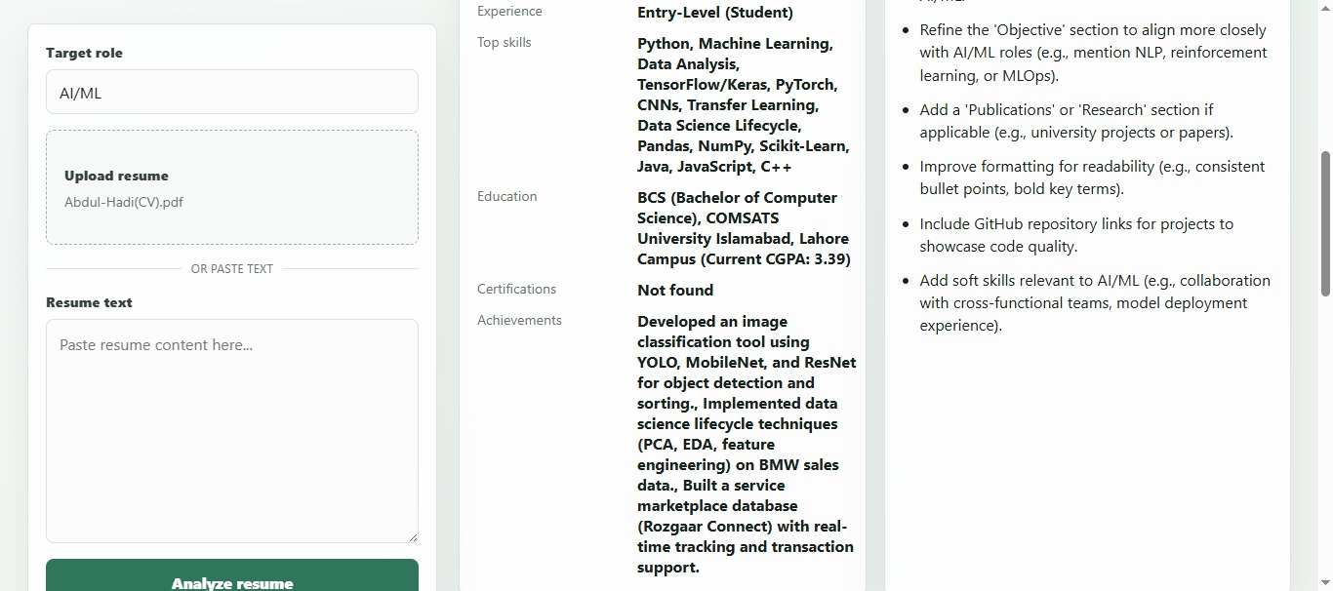Click the page vertical scrollbar thumb
The image size is (1333, 591).
[x=1325, y=223]
